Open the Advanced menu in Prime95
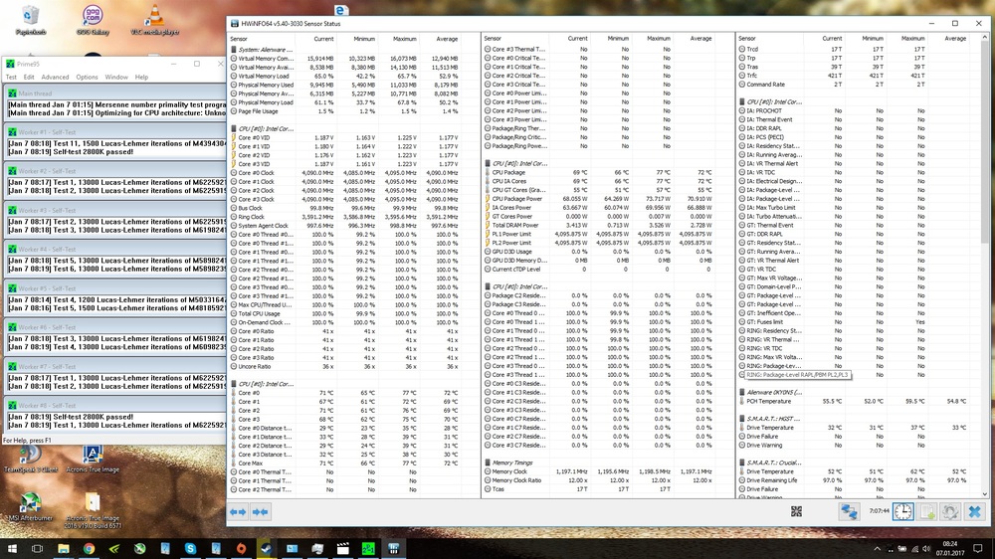 [x=55, y=77]
